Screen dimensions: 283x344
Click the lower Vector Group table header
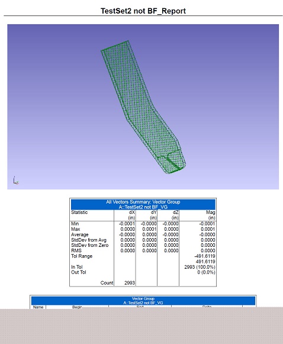click(x=143, y=301)
